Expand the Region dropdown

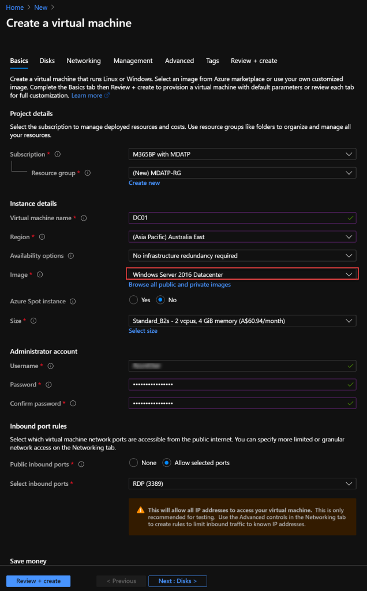242,237
